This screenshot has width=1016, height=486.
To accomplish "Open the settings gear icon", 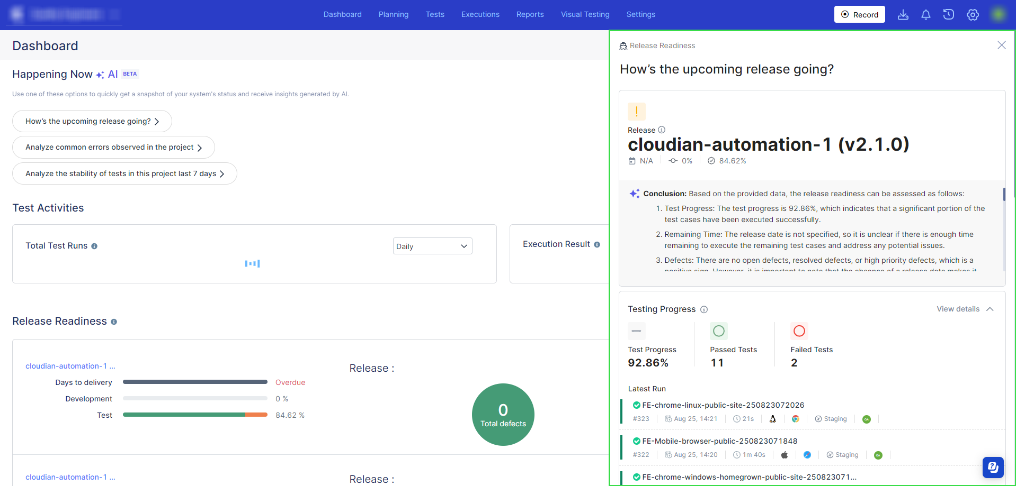I will coord(973,15).
